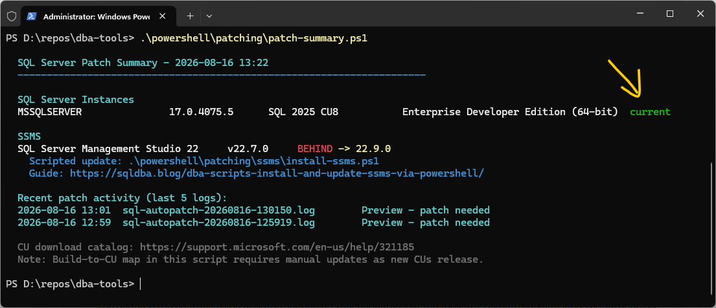The width and height of the screenshot is (716, 308).
Task: Click the 'SSMS' section heading
Action: click(x=29, y=137)
